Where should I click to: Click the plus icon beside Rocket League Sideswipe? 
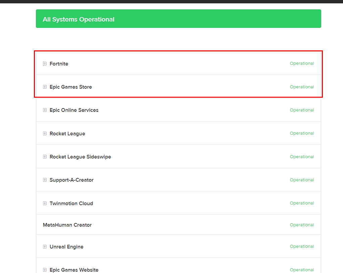pos(45,156)
